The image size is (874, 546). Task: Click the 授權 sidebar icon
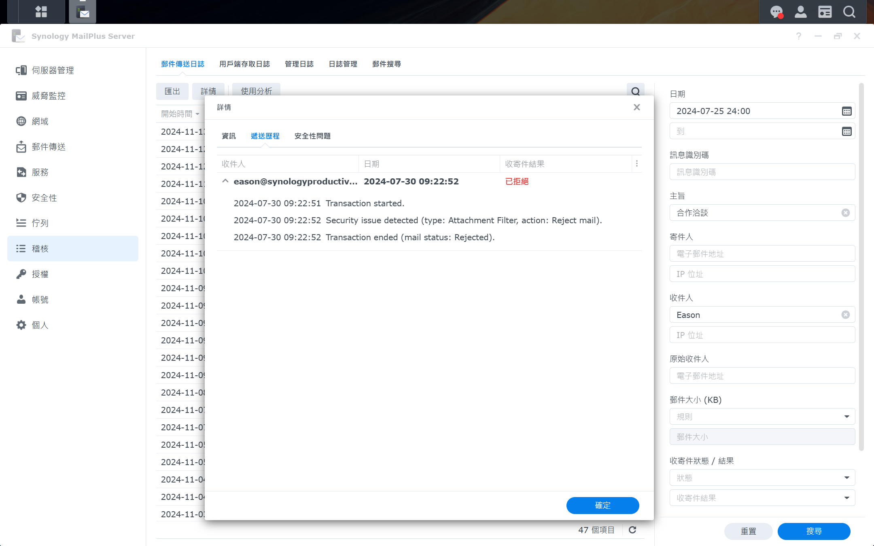(19, 274)
